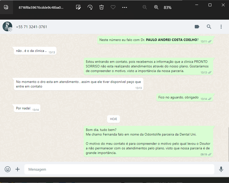229x183 pixels.
Task: Search within the conversation using magnifier icon
Action: coord(209,27)
